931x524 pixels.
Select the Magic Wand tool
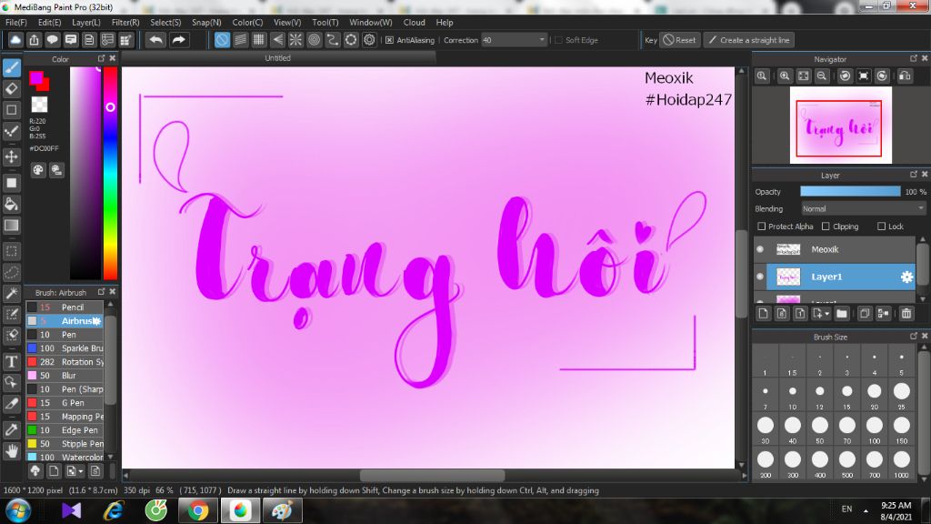point(11,293)
